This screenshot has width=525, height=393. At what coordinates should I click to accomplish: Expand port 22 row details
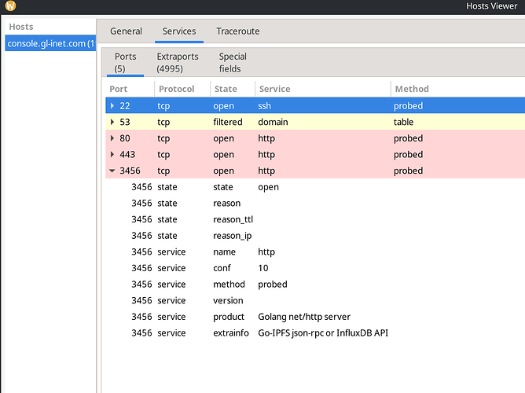(112, 106)
